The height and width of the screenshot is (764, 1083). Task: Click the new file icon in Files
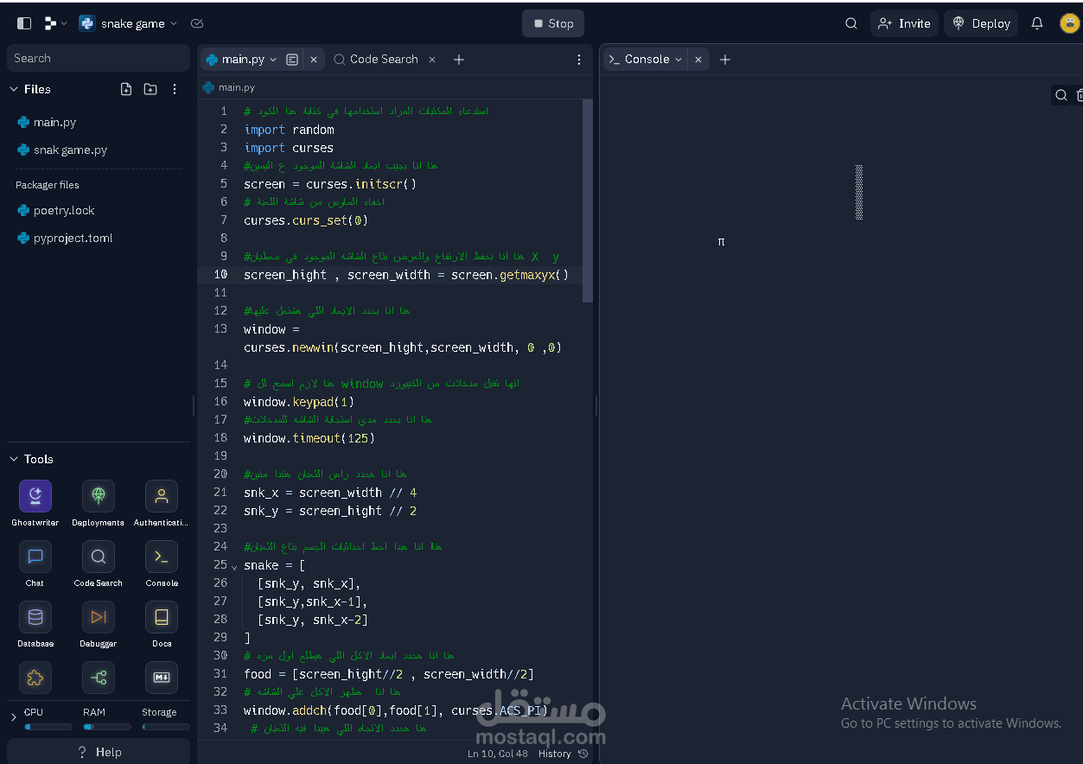(126, 89)
